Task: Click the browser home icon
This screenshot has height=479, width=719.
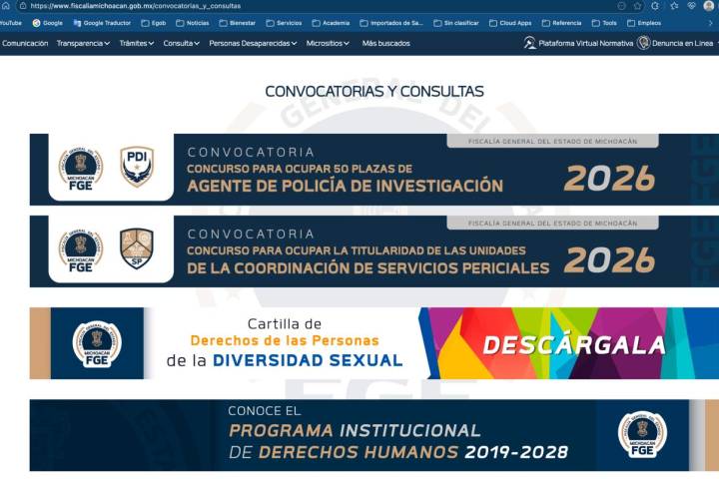Action: click(6, 6)
